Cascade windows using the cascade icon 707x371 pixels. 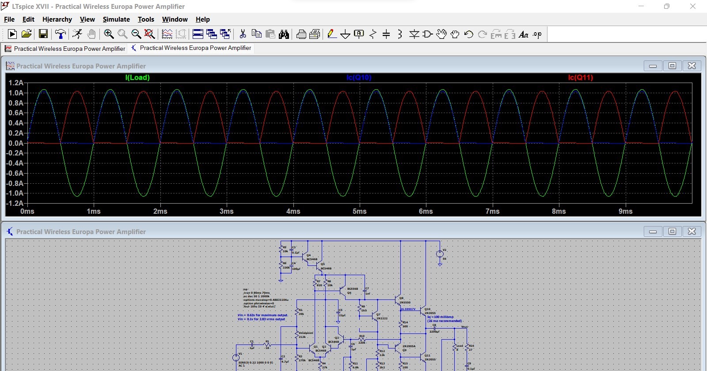pos(212,34)
